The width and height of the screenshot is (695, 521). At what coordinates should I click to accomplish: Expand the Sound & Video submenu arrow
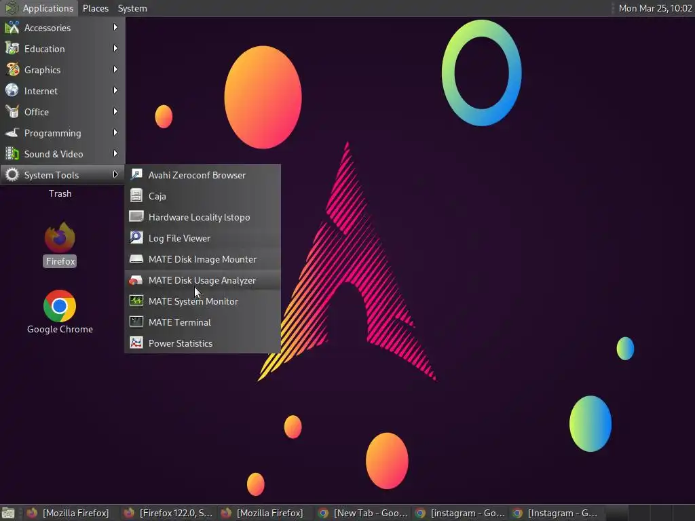pyautogui.click(x=115, y=154)
